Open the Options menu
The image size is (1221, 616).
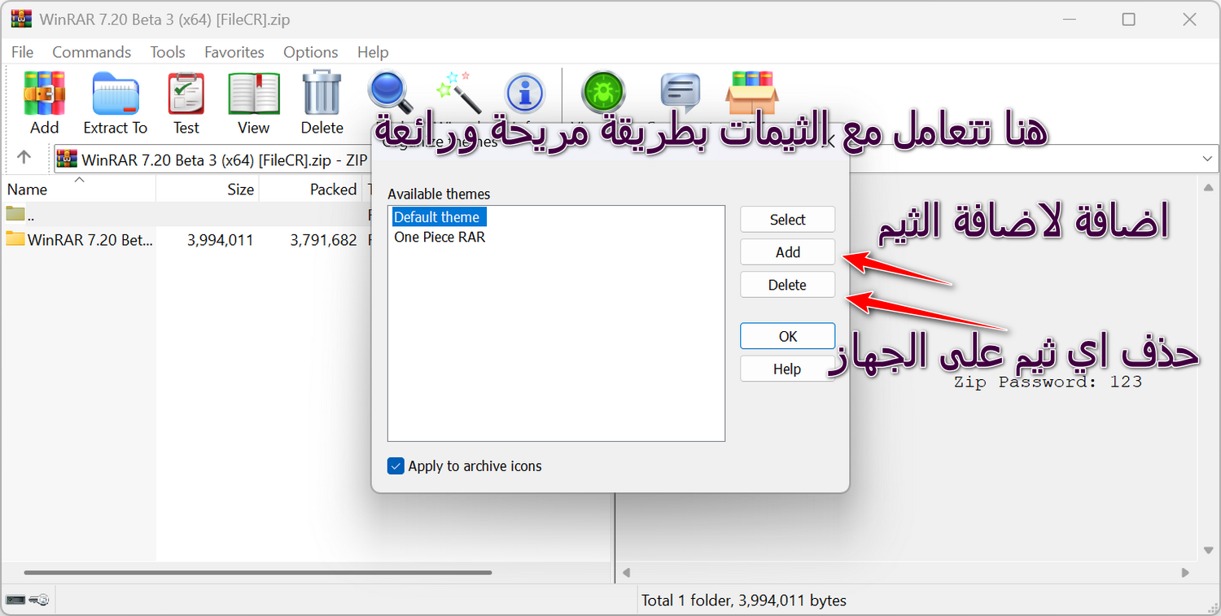point(310,52)
